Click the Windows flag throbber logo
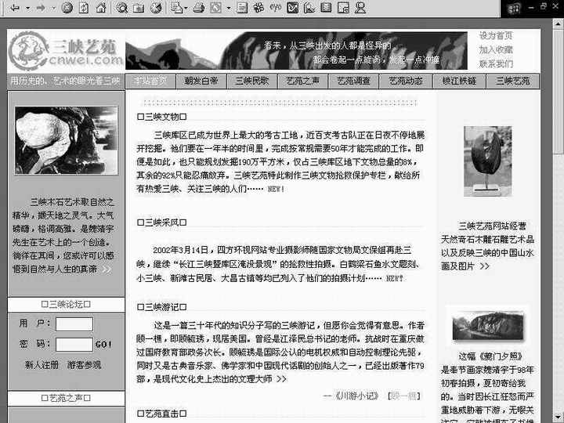Screen dimensions: 564x423 tap(514, 9)
